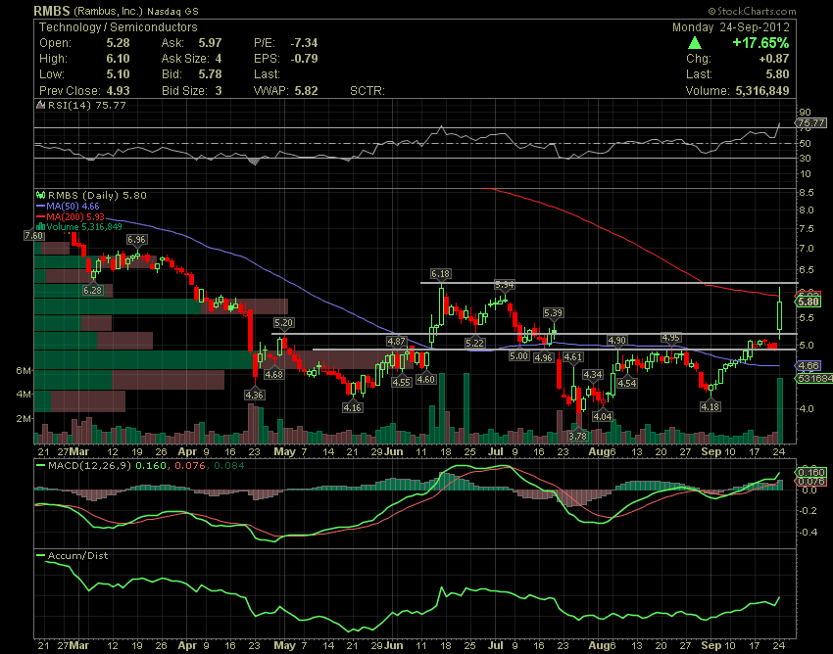Image resolution: width=833 pixels, height=654 pixels.
Task: Click the 4.95 price label
Action: (671, 338)
